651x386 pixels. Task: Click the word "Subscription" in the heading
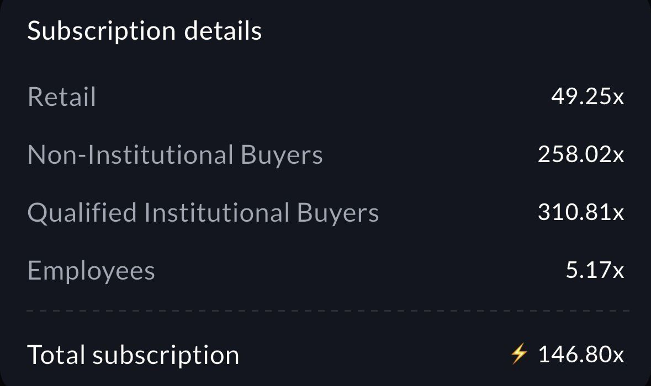pos(102,30)
